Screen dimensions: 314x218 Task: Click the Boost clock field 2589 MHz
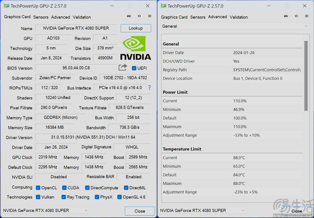(x=138, y=157)
